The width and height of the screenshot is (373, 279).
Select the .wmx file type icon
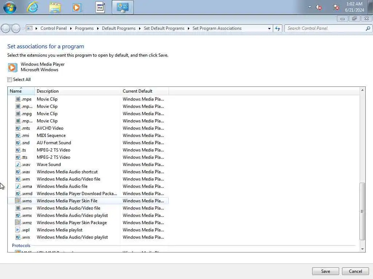point(18,215)
